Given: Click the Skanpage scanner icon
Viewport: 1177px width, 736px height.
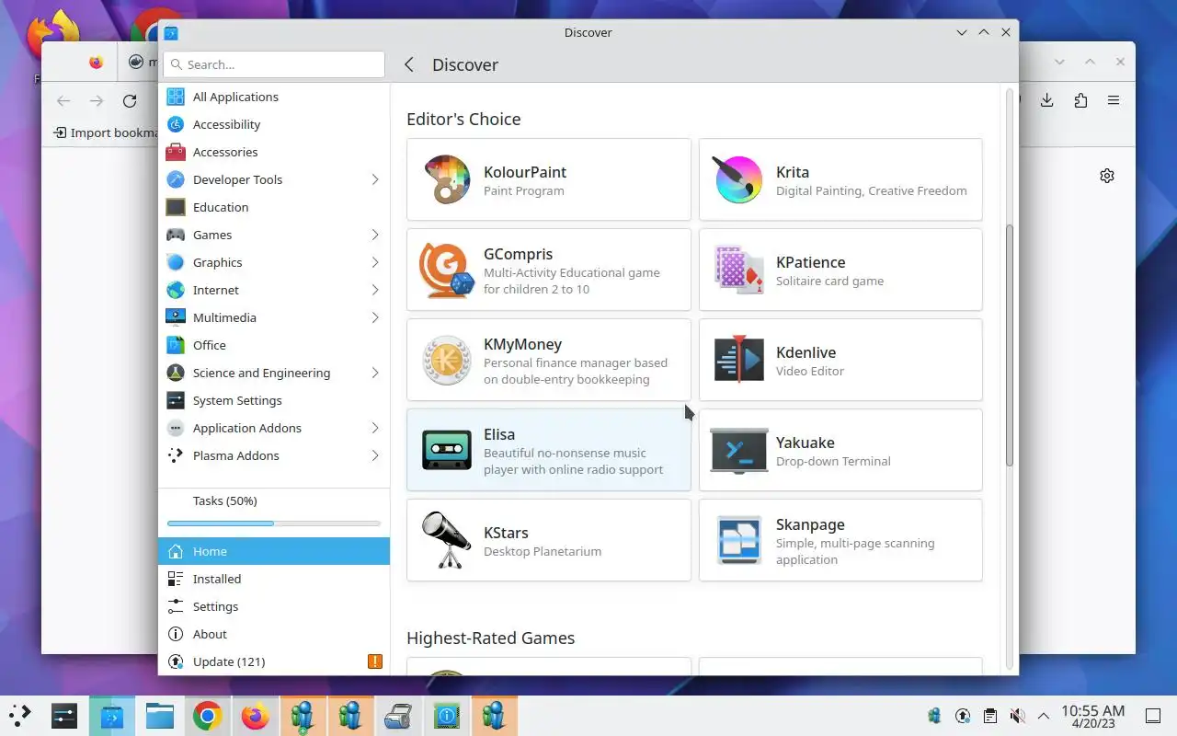Looking at the screenshot, I should click(739, 540).
